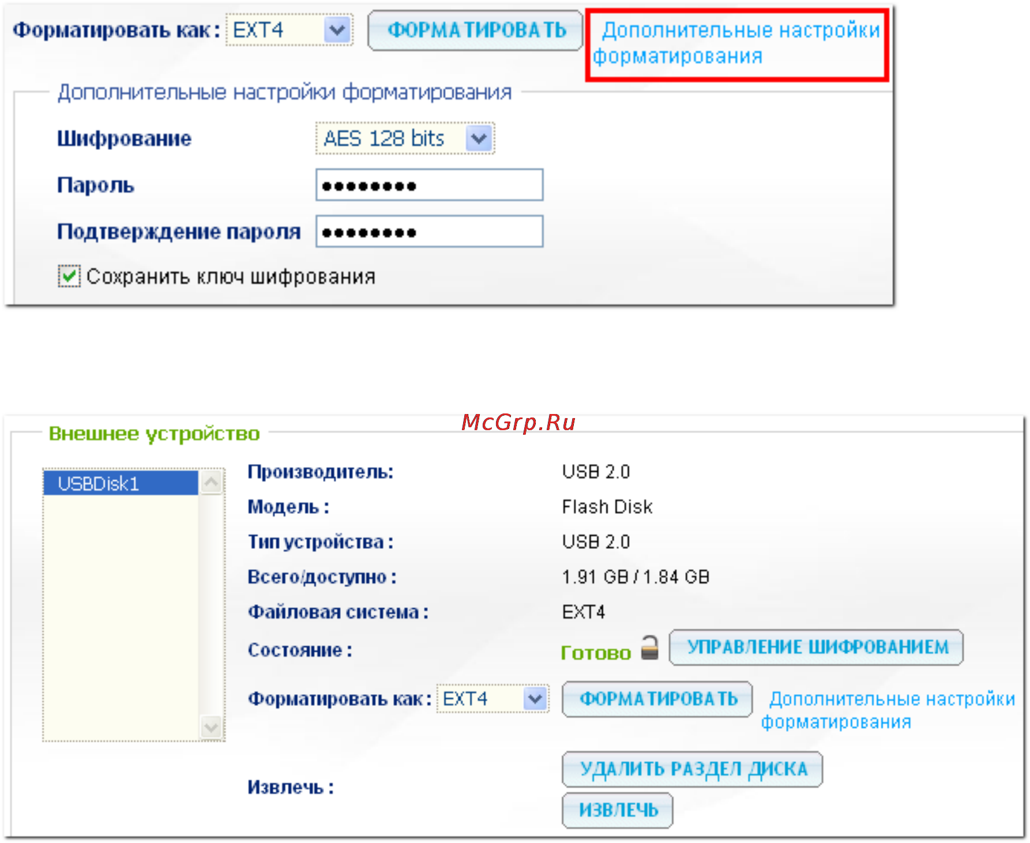This screenshot has height=843, width=1030.
Task: Click the lower ФОРМАТИРОВАТЬ button
Action: [x=657, y=699]
